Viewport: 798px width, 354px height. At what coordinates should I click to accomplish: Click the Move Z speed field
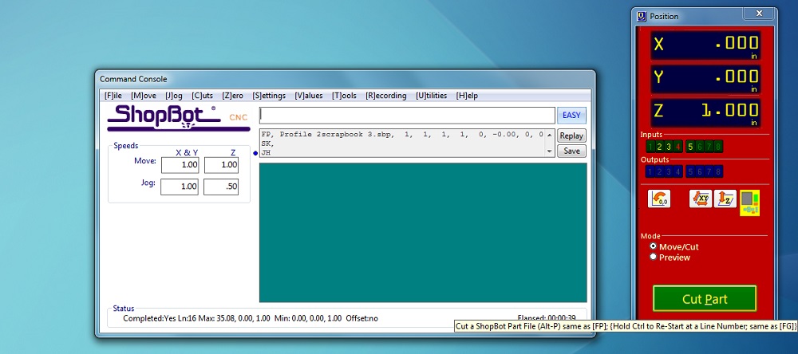pyautogui.click(x=221, y=165)
